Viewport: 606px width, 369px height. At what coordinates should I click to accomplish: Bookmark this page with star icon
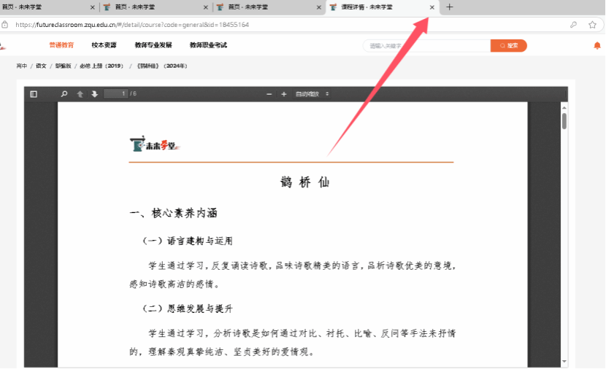[x=592, y=24]
